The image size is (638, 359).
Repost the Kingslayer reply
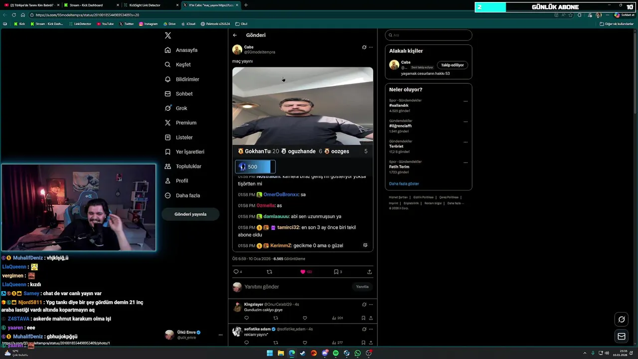pos(276,318)
